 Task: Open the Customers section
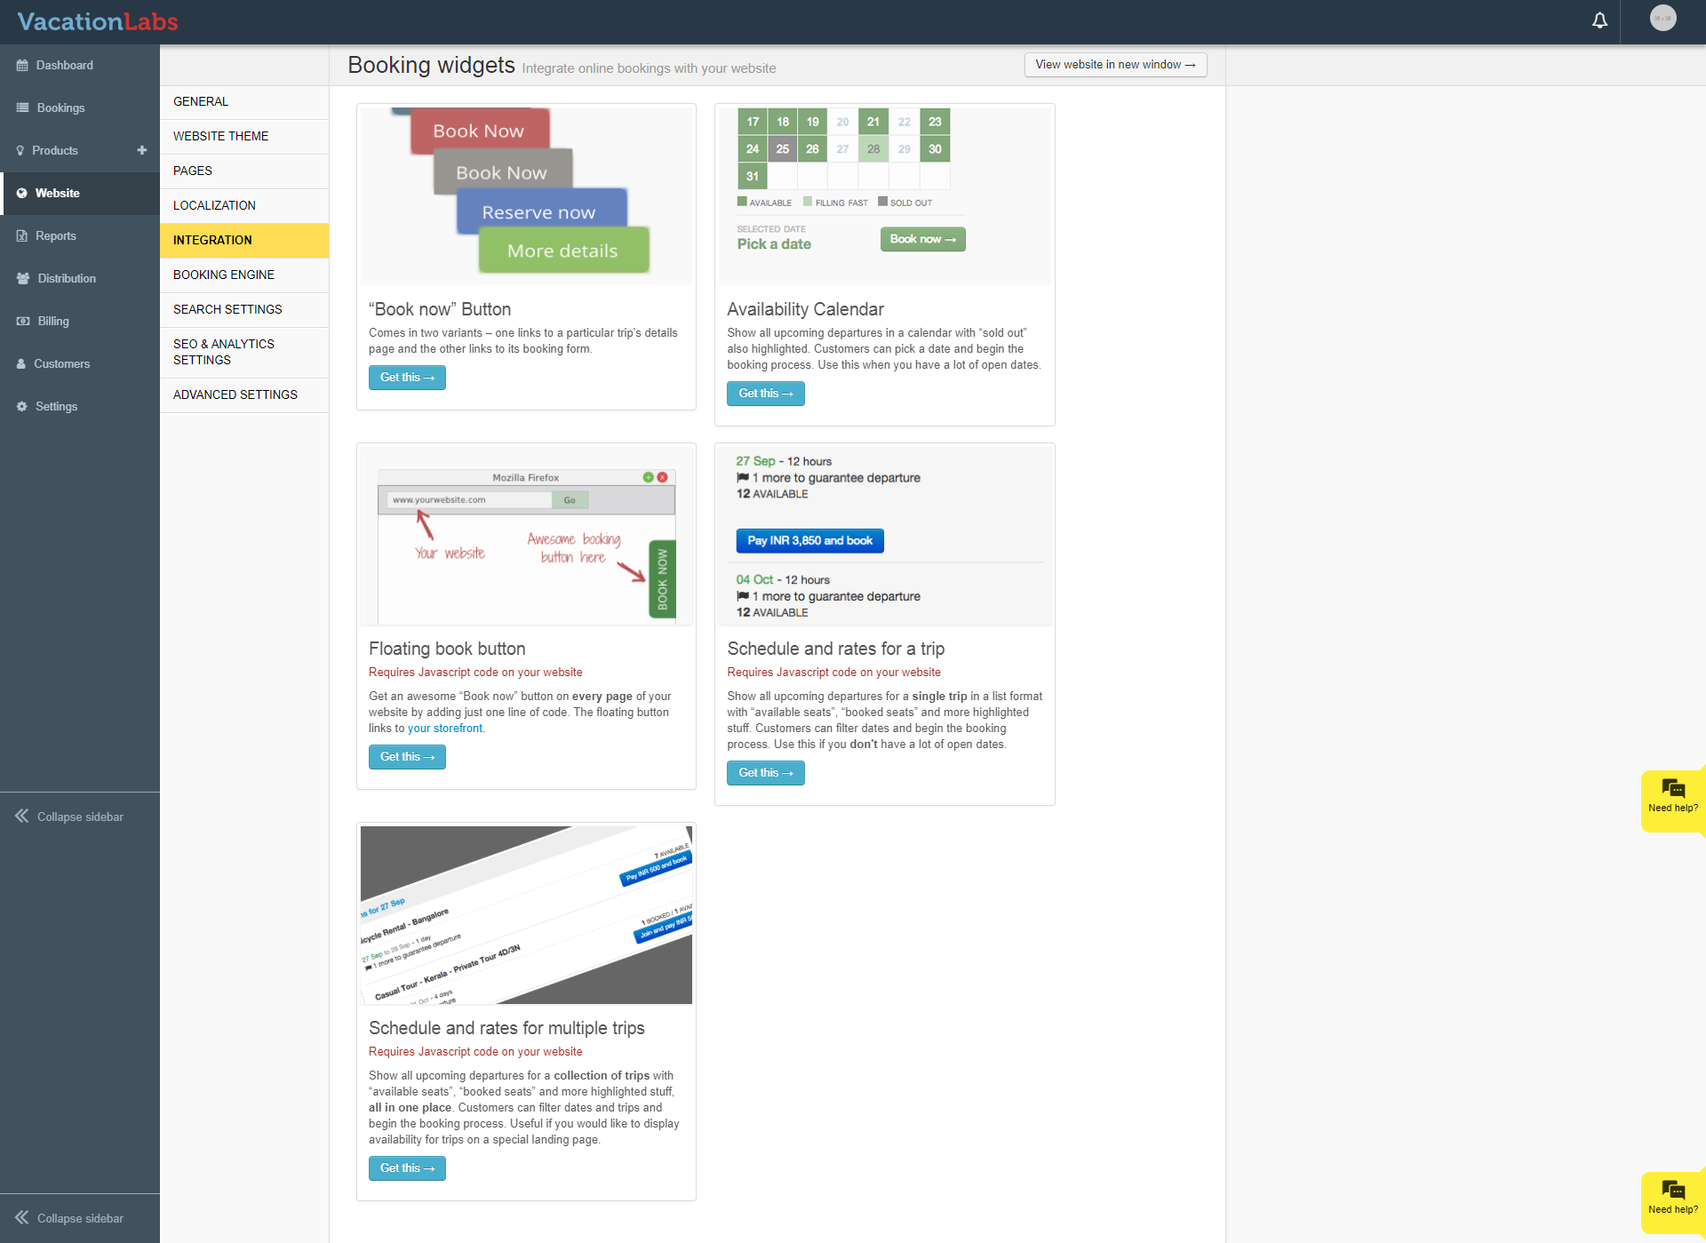(x=61, y=364)
